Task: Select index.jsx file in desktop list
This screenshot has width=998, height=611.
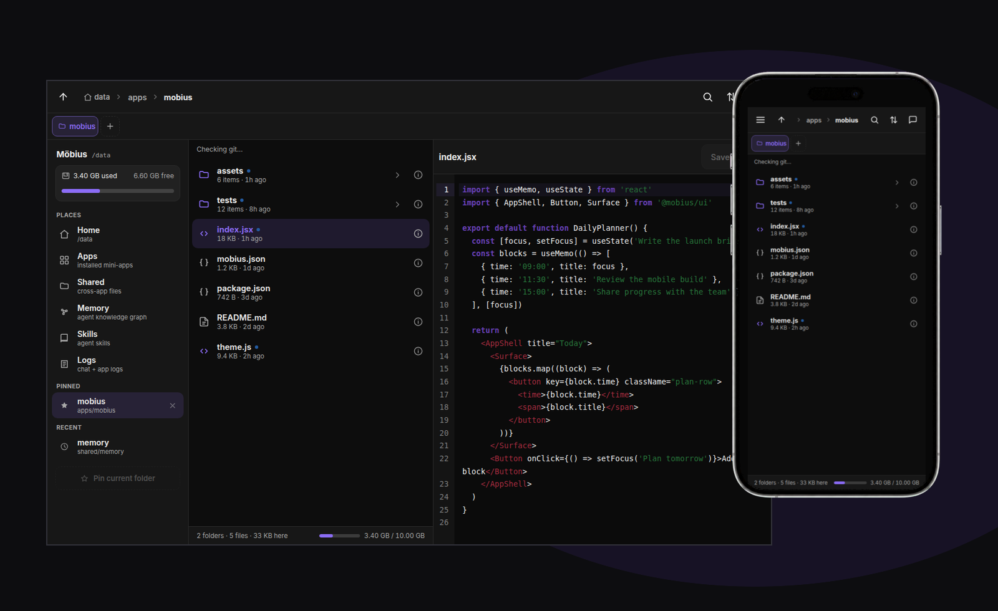Action: (311, 234)
